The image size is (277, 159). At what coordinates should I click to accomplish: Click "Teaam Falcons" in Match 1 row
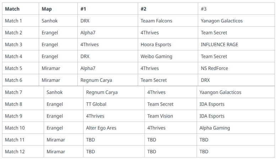tap(156, 21)
